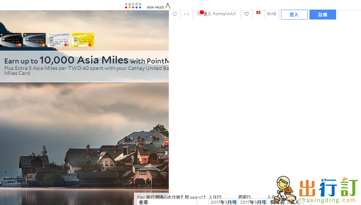The width and height of the screenshot is (361, 205).
Task: Click the Earn 10,000 Asia Miles banner headline
Action: (87, 60)
